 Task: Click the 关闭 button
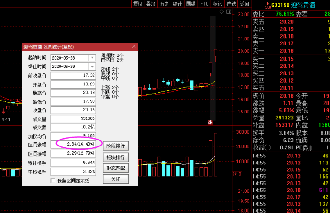coord(115,179)
